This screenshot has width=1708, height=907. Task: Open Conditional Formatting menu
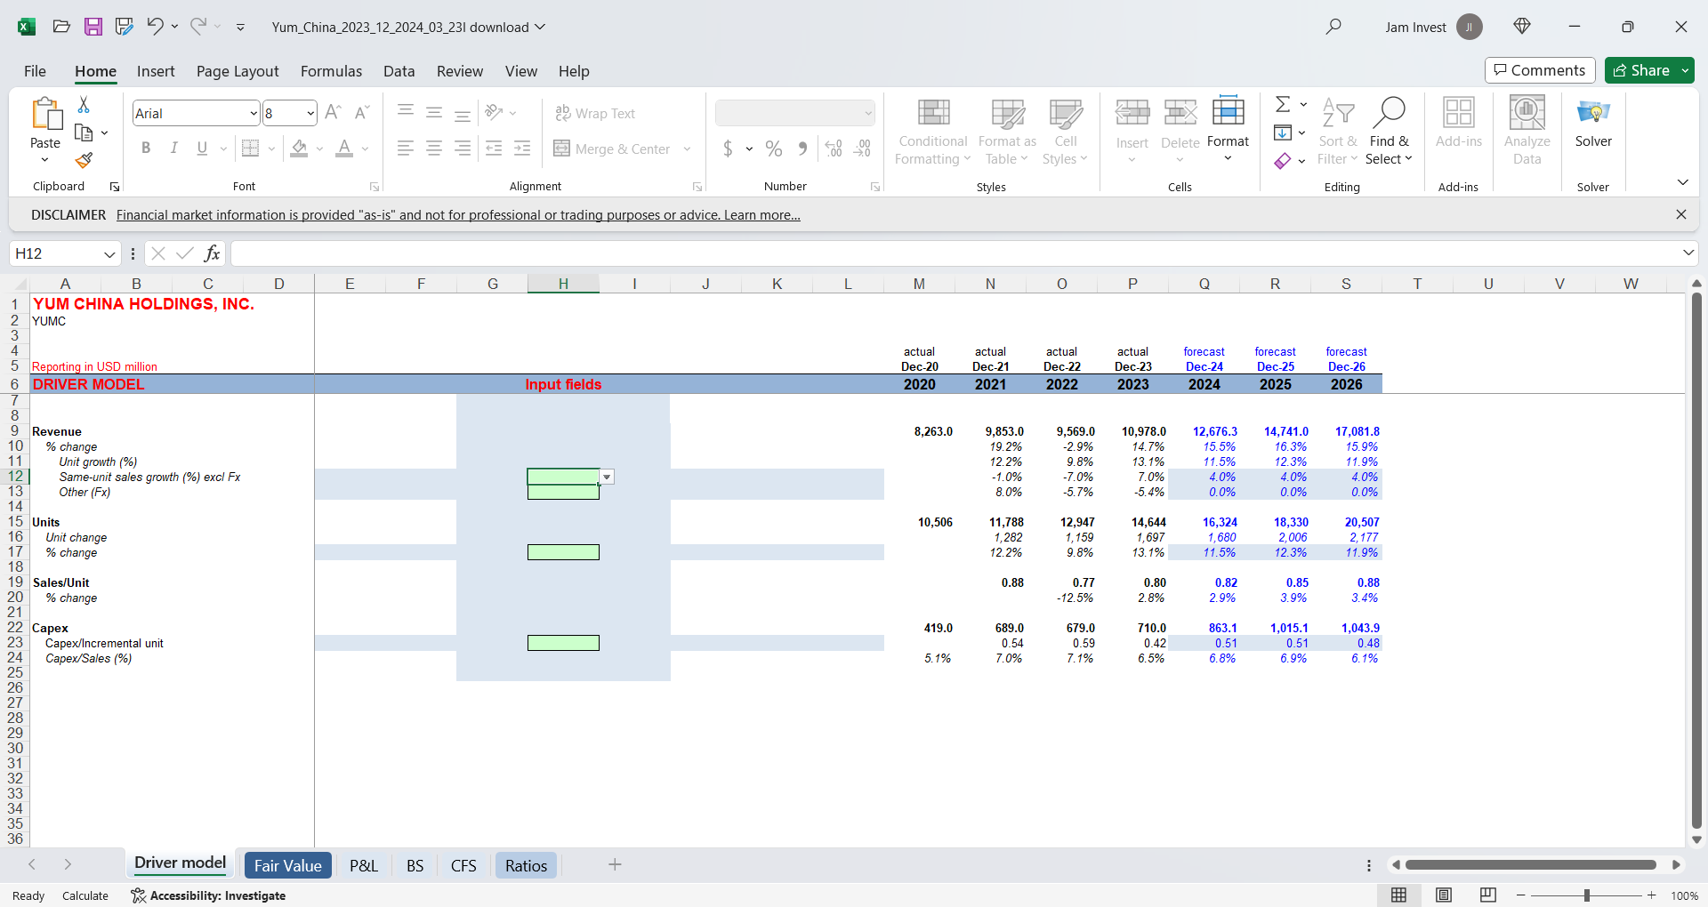click(x=933, y=132)
